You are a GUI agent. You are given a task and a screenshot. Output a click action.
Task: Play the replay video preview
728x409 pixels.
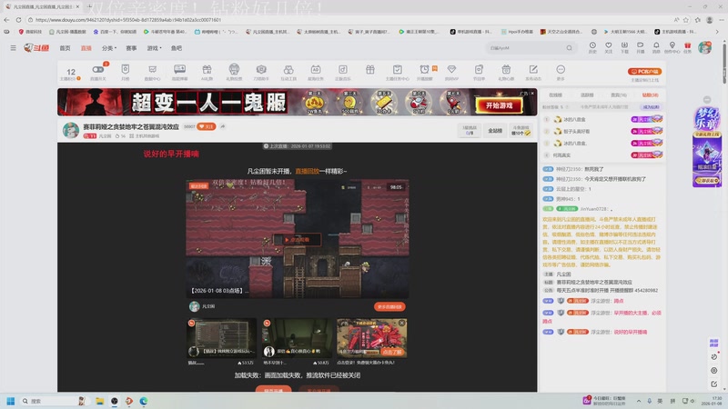pyautogui.click(x=297, y=240)
